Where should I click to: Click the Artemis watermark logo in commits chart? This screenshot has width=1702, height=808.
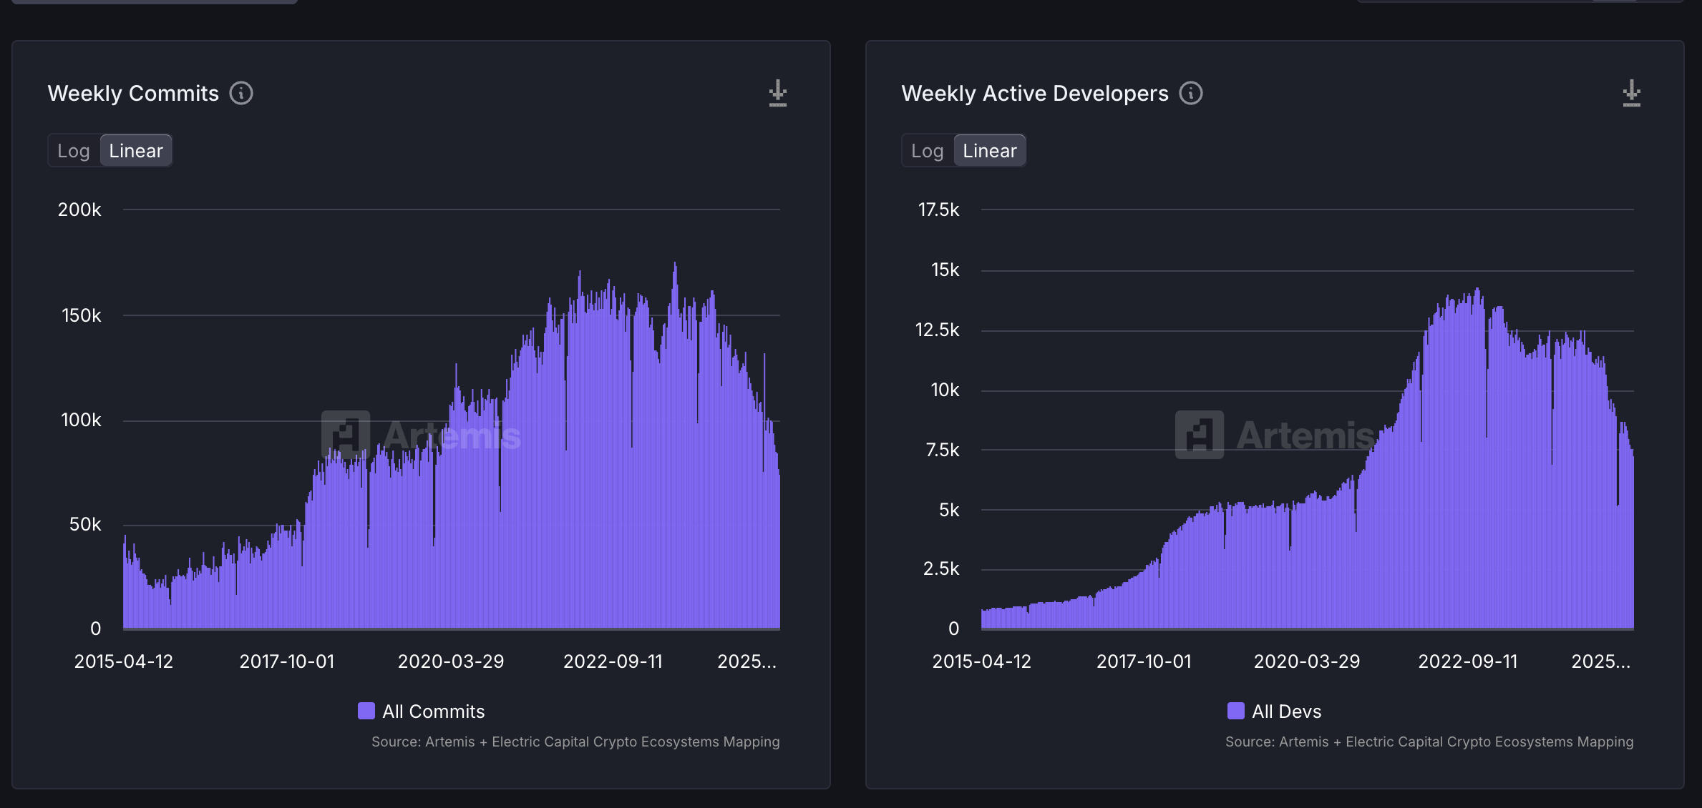pos(346,435)
